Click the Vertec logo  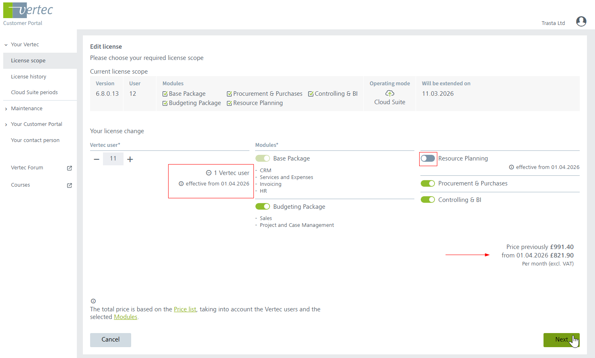[x=28, y=10]
